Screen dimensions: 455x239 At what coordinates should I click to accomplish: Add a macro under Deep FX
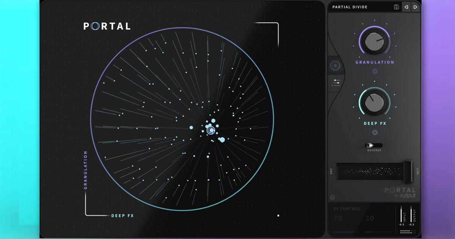coord(375,132)
